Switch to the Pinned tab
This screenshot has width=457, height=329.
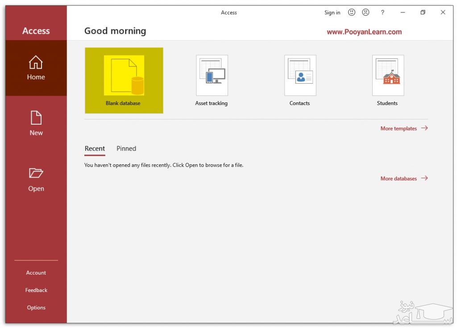pyautogui.click(x=126, y=149)
